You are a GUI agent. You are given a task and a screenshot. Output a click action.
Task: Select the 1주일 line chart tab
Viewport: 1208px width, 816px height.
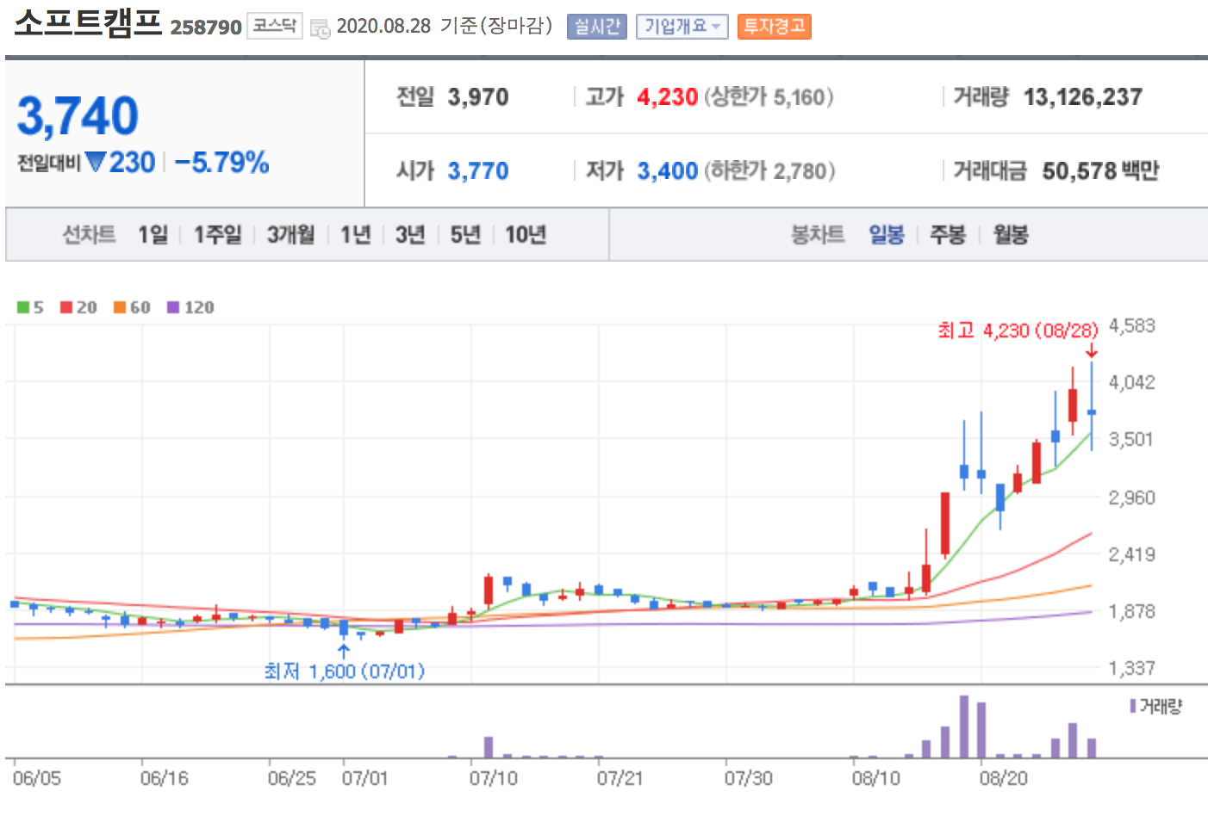click(218, 234)
